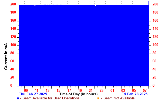Click the left axis 200 mA label
This screenshot has height=101, width=162.
click(13, 4)
